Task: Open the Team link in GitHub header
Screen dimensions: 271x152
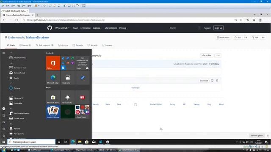Action: [75, 28]
